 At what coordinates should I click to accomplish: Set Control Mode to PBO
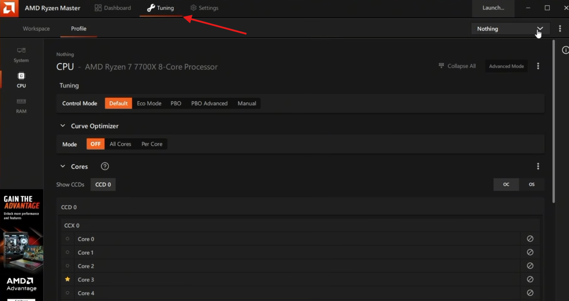[176, 103]
